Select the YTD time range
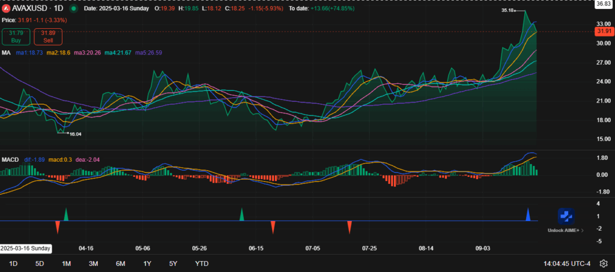Image resolution: width=615 pixels, height=272 pixels. (x=202, y=264)
